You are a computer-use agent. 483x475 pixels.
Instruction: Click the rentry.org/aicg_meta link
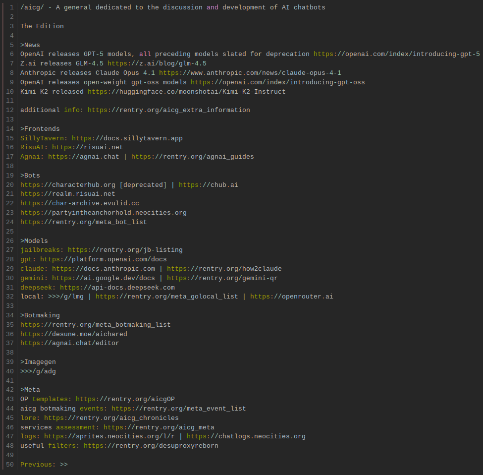(x=159, y=427)
